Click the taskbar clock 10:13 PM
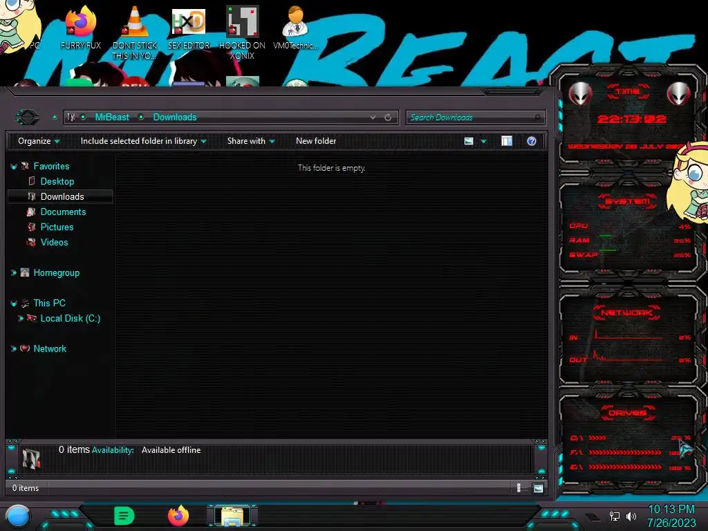Viewport: 708px width, 531px height. click(671, 510)
